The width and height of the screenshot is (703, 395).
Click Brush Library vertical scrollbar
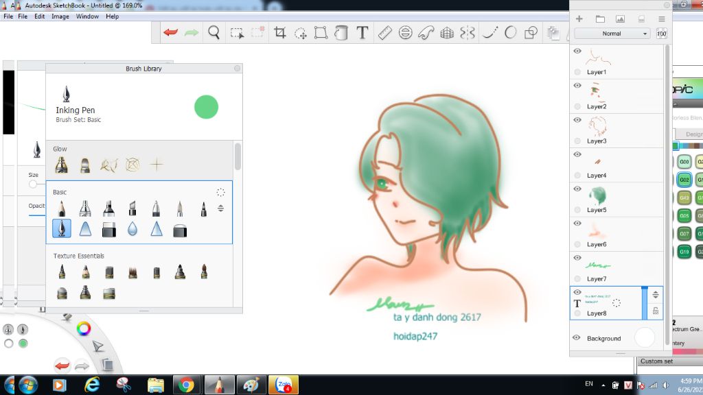click(238, 156)
